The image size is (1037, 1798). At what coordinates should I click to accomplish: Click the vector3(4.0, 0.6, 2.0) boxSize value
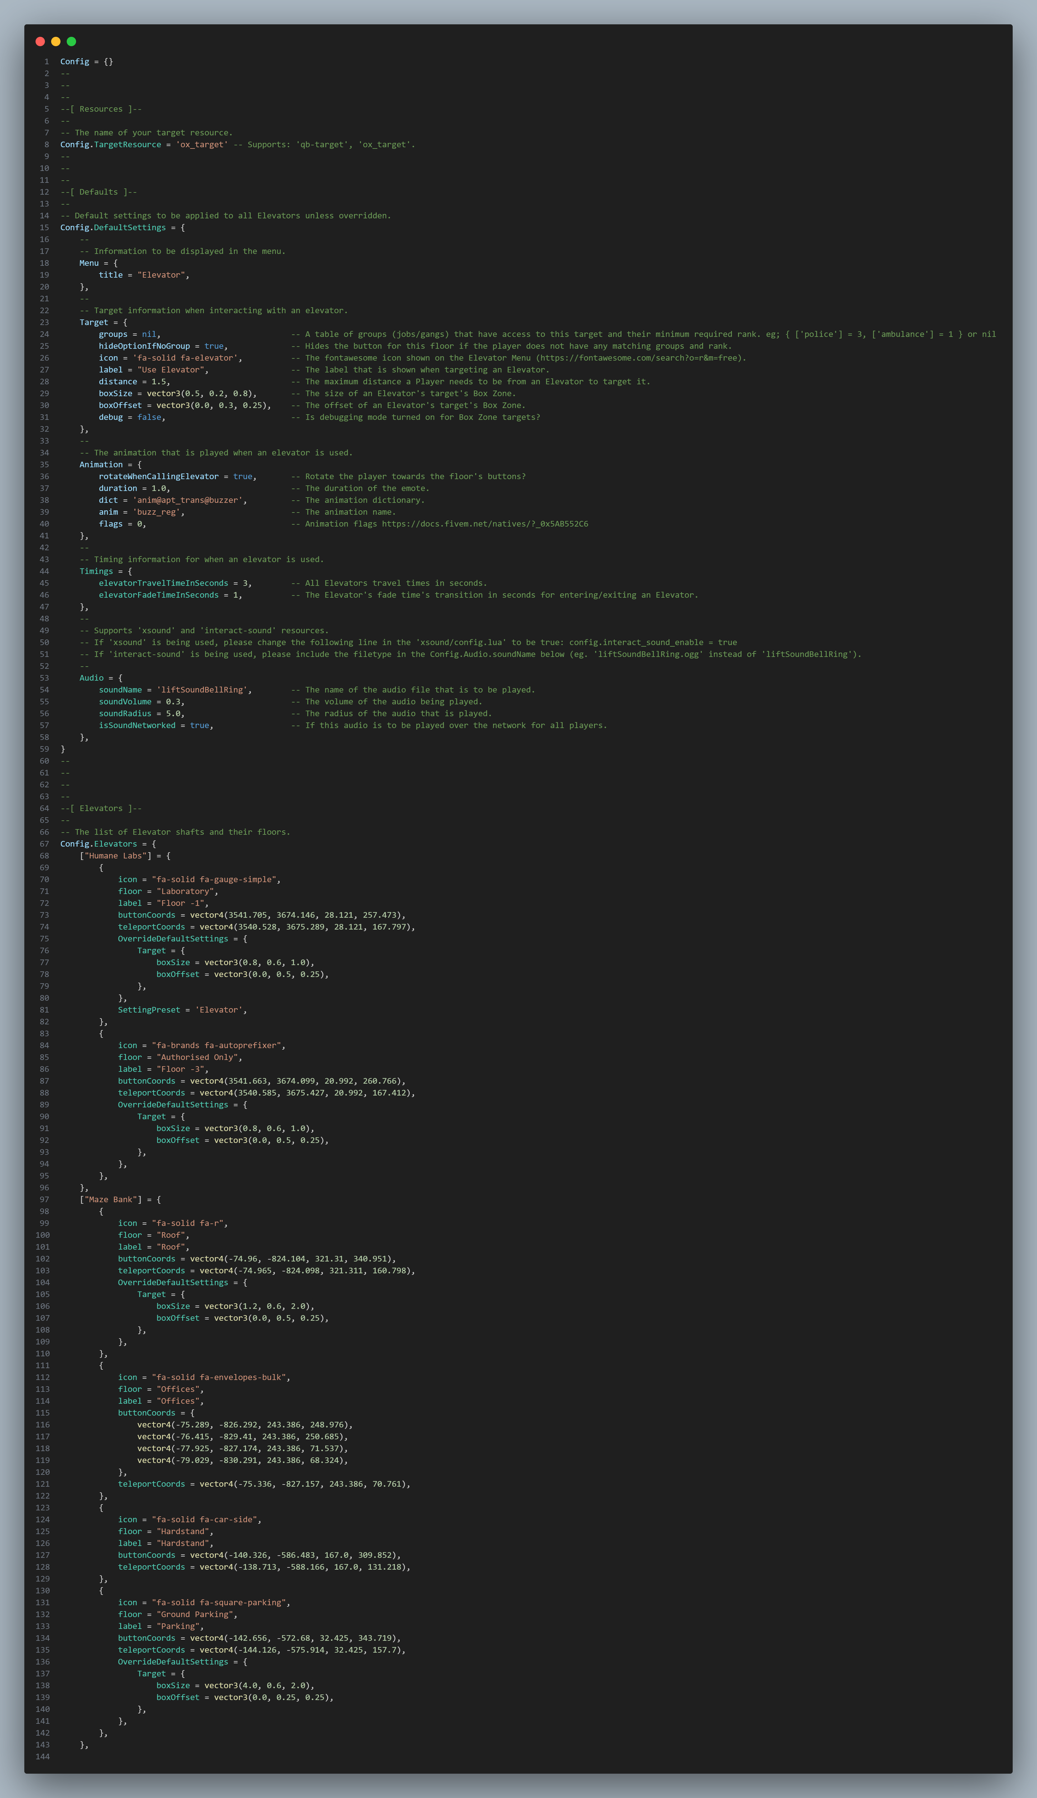pos(258,1685)
